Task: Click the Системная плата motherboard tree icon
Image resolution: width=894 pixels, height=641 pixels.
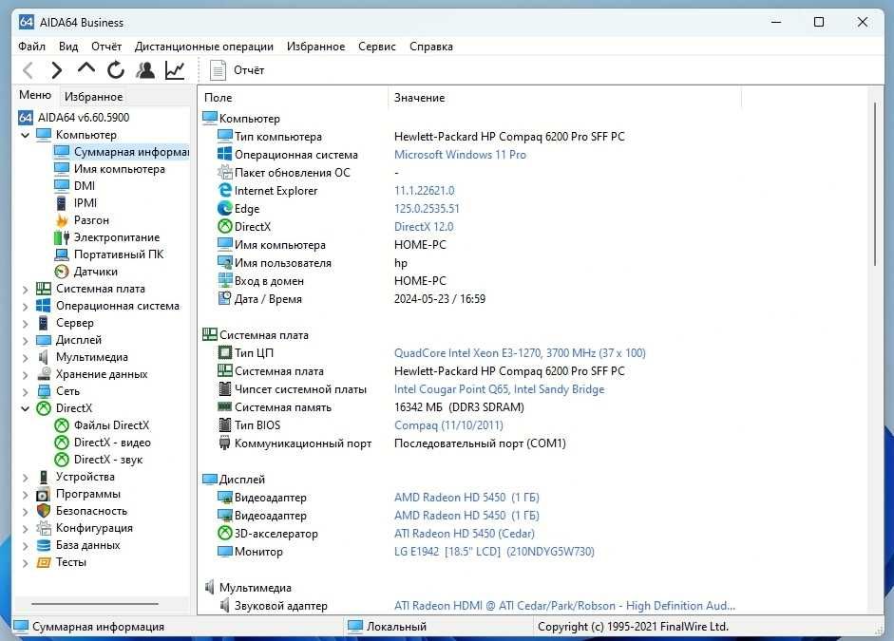Action: tap(44, 289)
